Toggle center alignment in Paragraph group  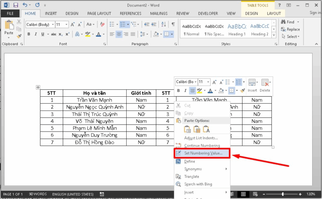[x=119, y=34]
